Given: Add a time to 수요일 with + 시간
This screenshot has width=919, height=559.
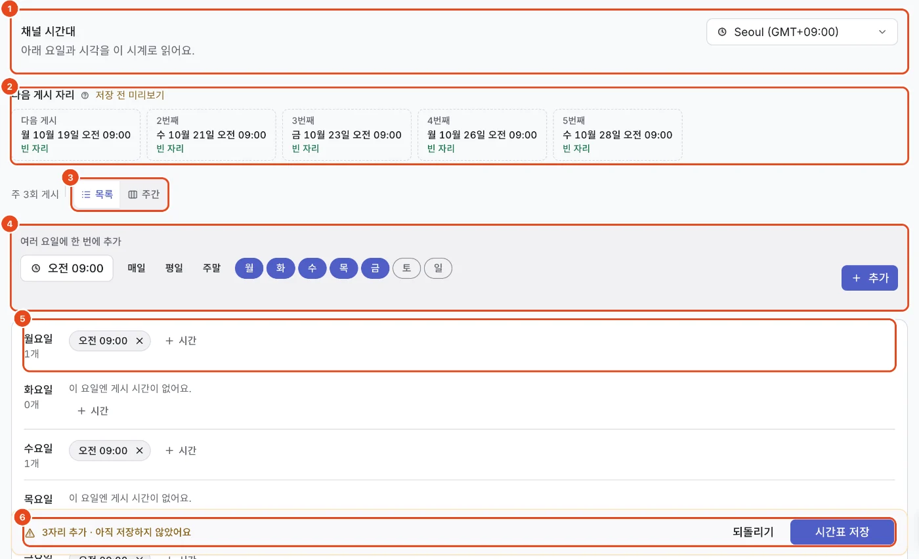Looking at the screenshot, I should click(x=181, y=451).
